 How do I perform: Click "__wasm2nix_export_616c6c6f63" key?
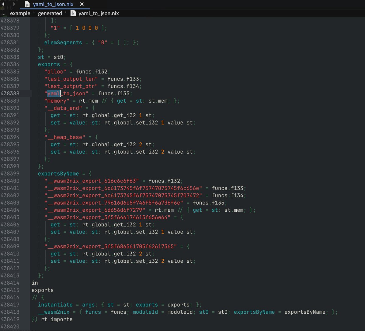pyautogui.click(x=92, y=181)
